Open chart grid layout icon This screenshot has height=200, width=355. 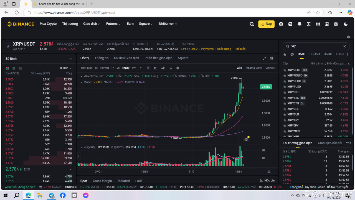[272, 58]
